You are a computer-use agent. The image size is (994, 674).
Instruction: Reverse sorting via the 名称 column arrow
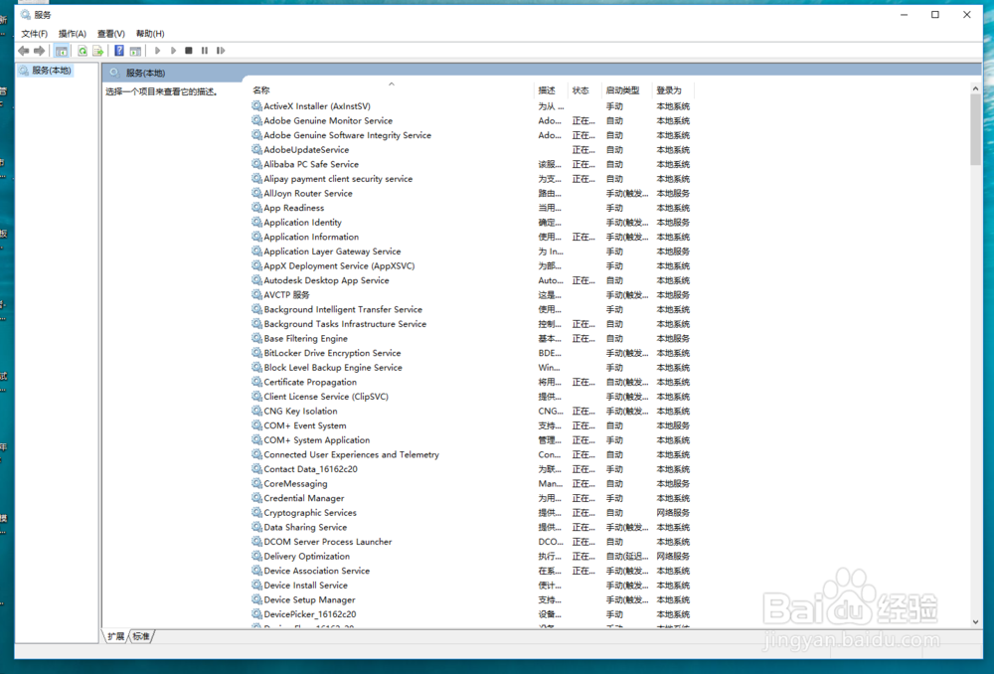coord(393,84)
